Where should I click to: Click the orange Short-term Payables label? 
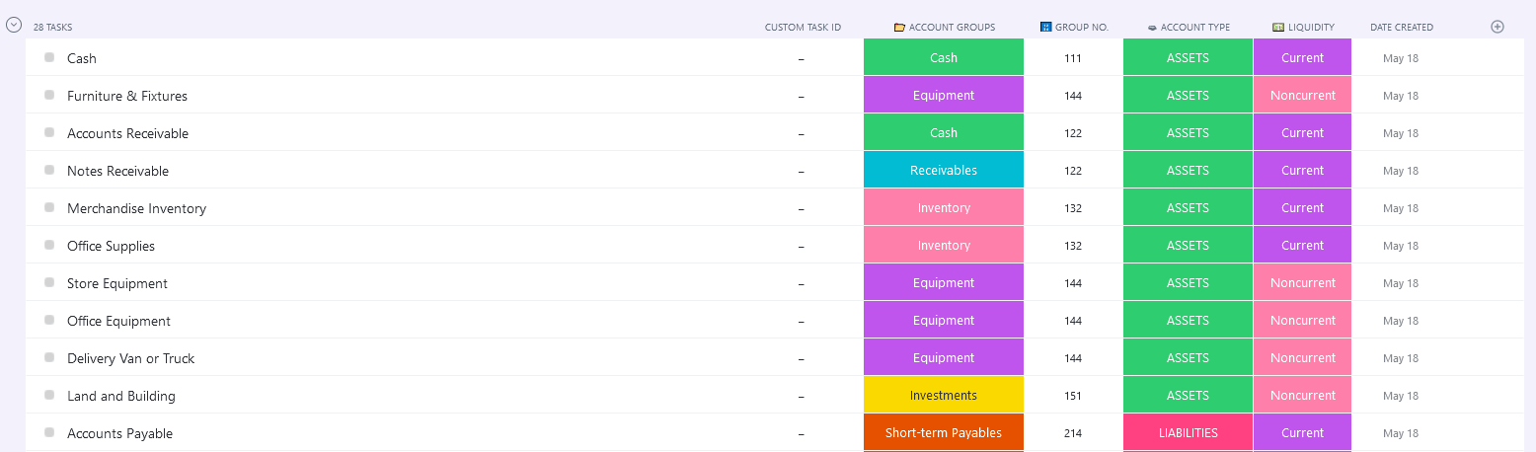tap(943, 433)
